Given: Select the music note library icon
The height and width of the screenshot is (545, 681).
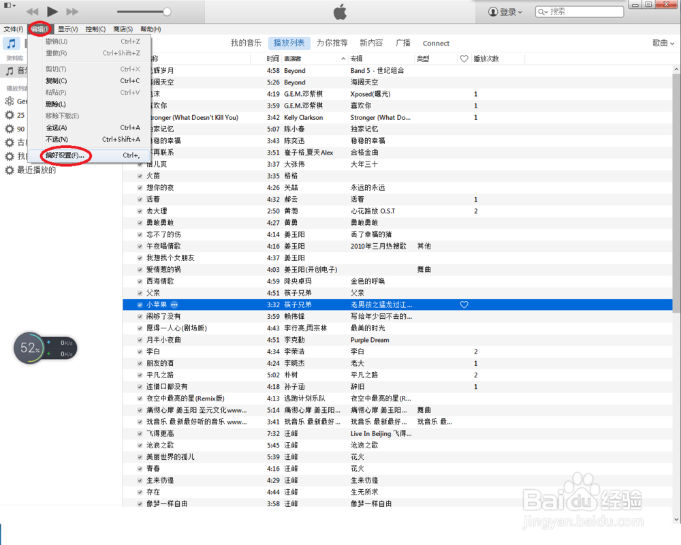Looking at the screenshot, I should tap(12, 44).
